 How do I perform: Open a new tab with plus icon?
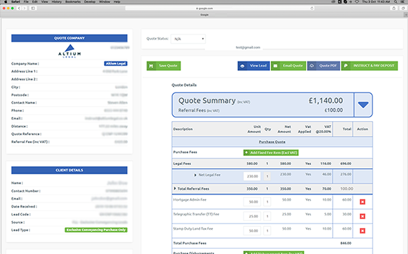click(x=406, y=15)
